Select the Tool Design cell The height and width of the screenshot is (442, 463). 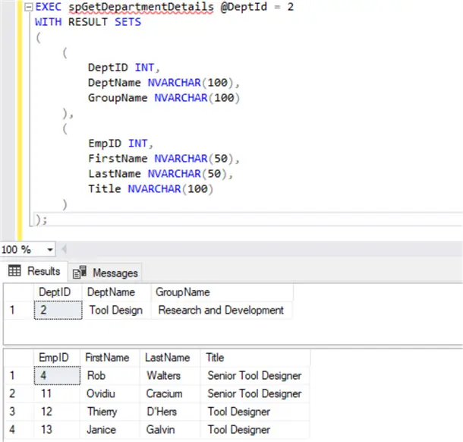pyautogui.click(x=115, y=310)
